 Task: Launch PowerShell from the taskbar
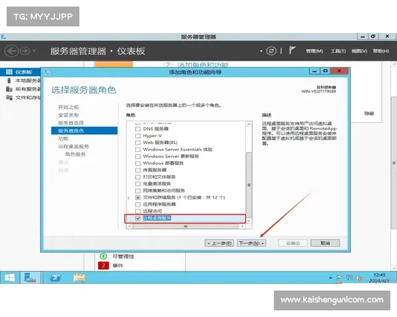click(x=57, y=277)
